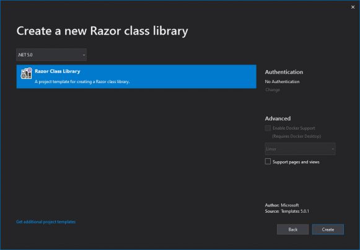Select the Razor Class Library template title

click(x=58, y=71)
